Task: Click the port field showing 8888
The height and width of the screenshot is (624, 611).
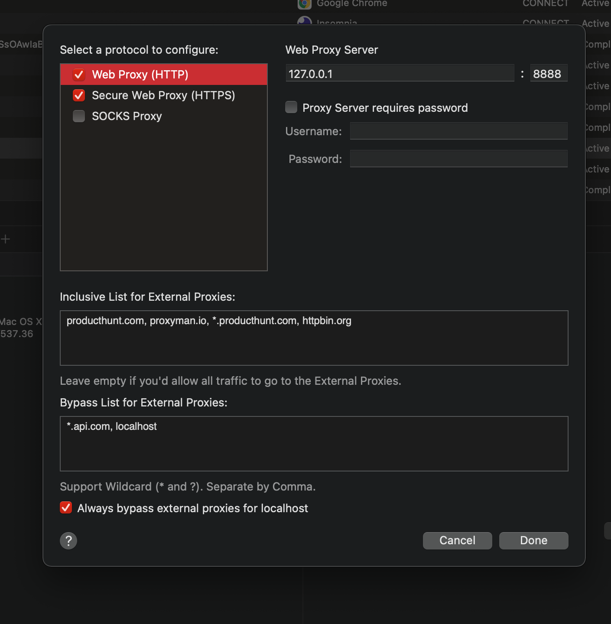Action: point(549,73)
